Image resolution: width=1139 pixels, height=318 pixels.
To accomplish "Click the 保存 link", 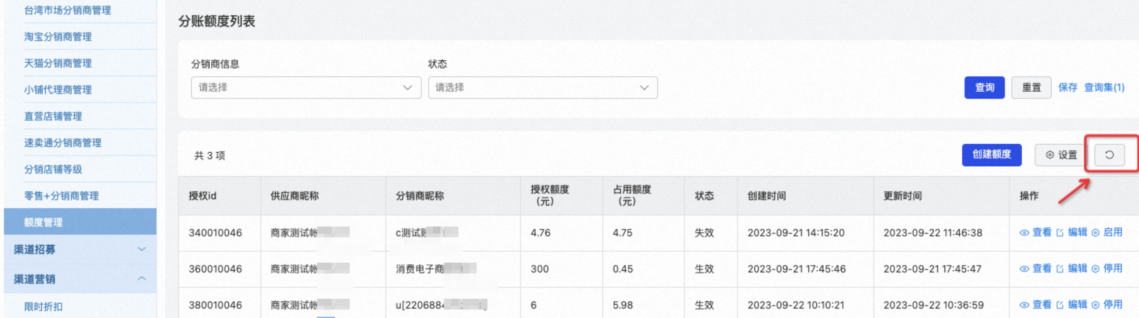I will (x=1067, y=88).
